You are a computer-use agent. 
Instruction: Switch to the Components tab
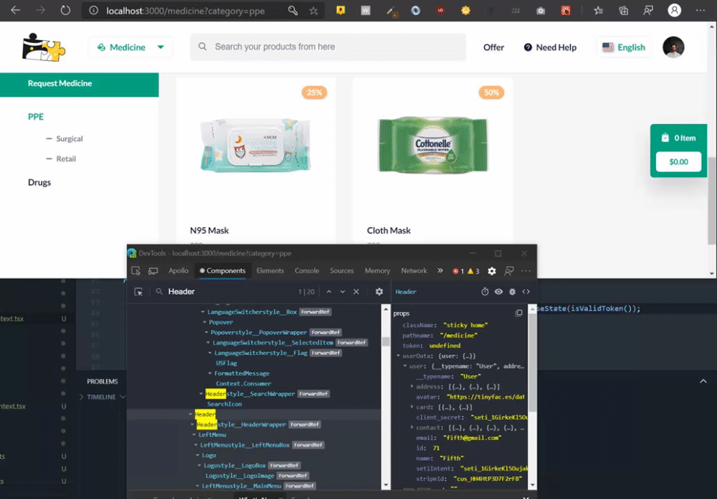pos(223,271)
